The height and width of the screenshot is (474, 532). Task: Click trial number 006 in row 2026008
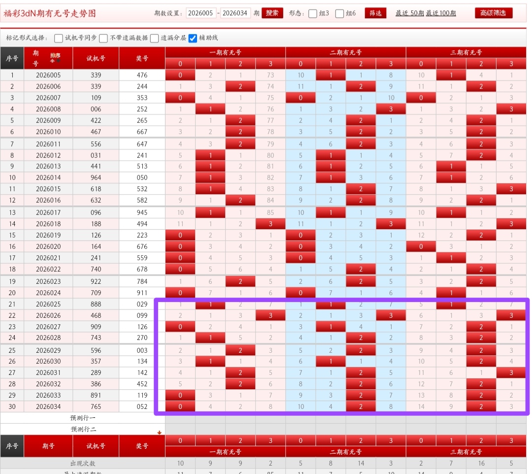pos(96,109)
